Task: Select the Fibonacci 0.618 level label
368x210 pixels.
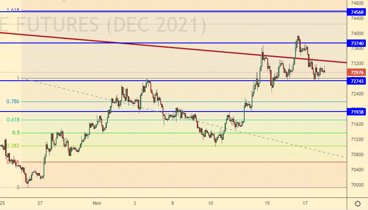Action: 13,120
